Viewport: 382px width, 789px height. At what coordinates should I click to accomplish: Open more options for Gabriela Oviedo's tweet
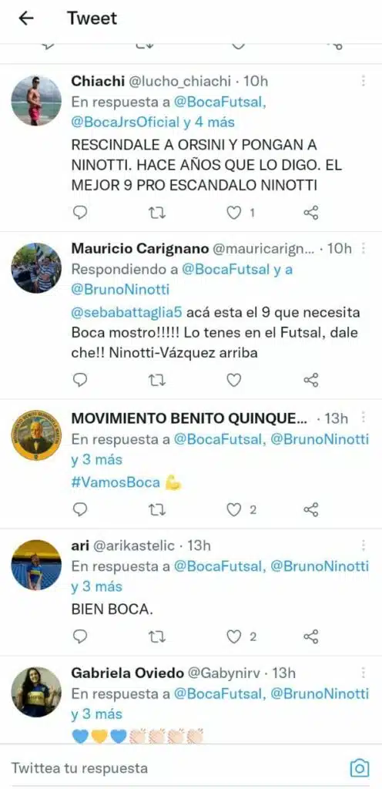click(x=363, y=673)
